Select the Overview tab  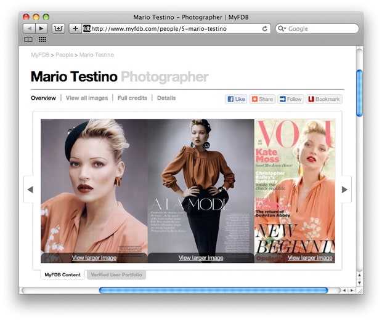point(43,98)
